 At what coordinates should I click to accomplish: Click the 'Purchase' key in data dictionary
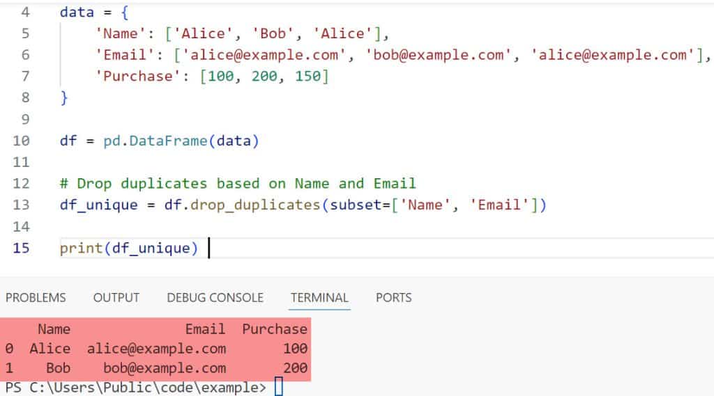click(x=138, y=77)
